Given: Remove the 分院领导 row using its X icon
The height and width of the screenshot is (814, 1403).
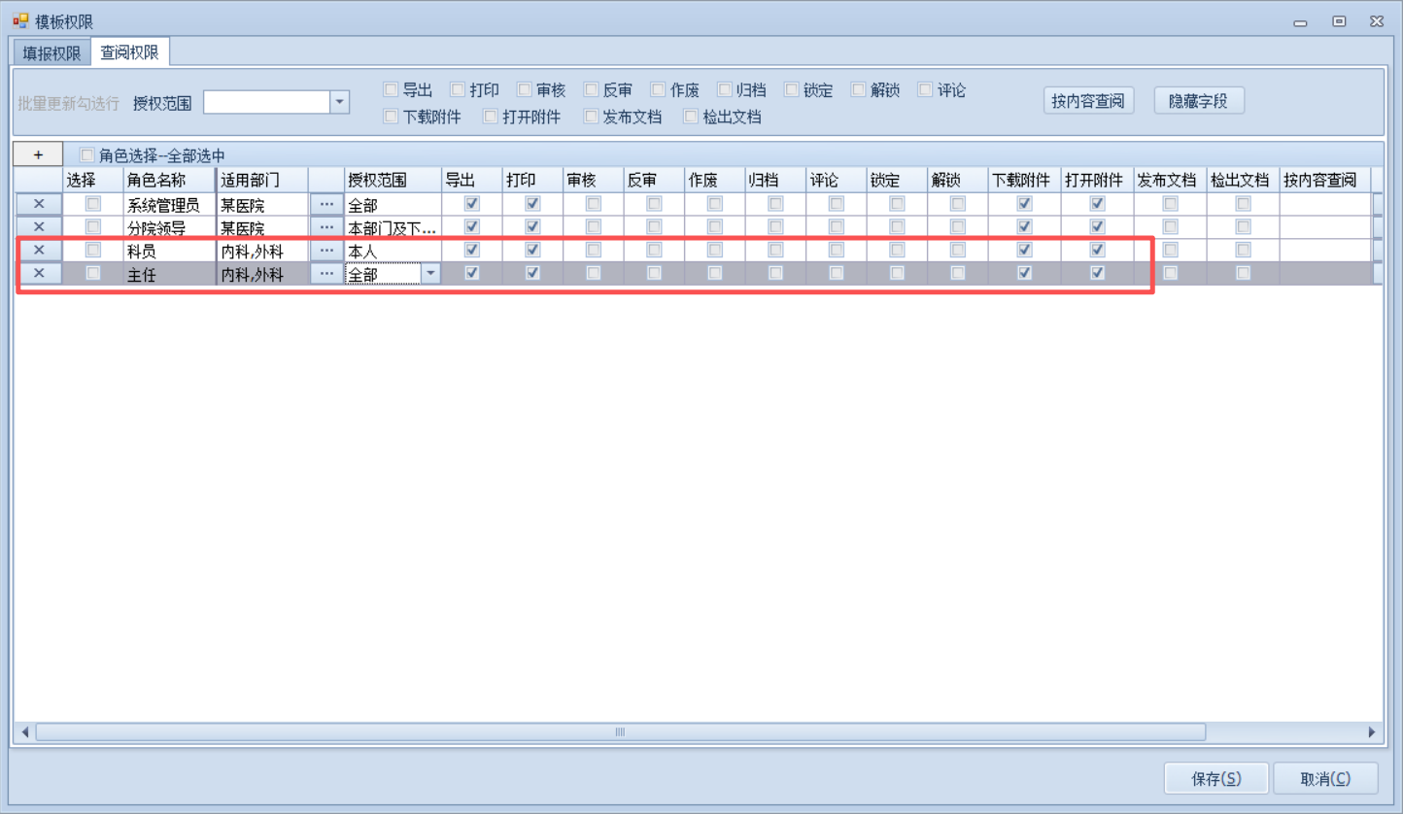Looking at the screenshot, I should 39,227.
